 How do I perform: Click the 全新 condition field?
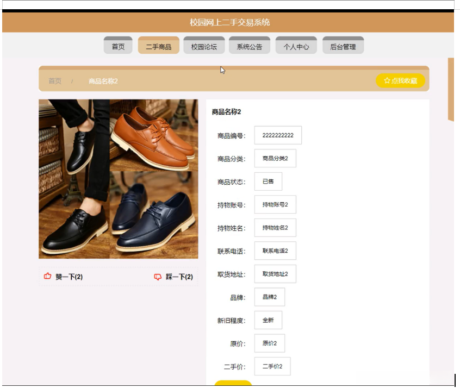pos(268,320)
